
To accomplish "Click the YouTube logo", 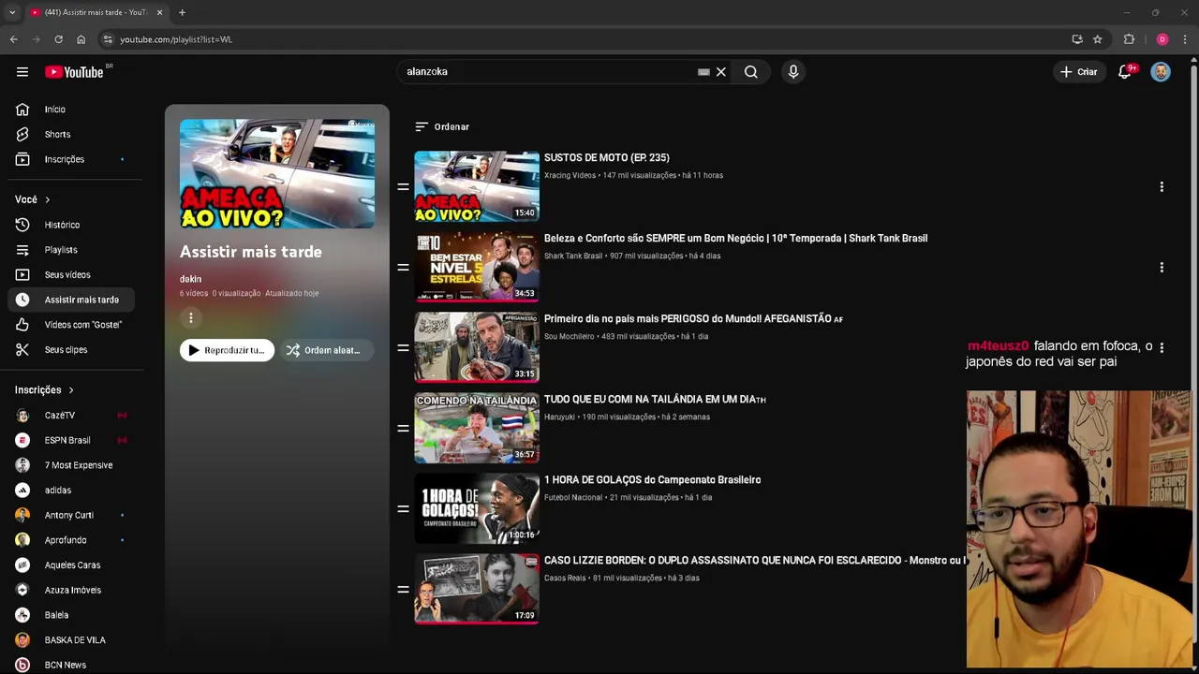I will pyautogui.click(x=75, y=72).
